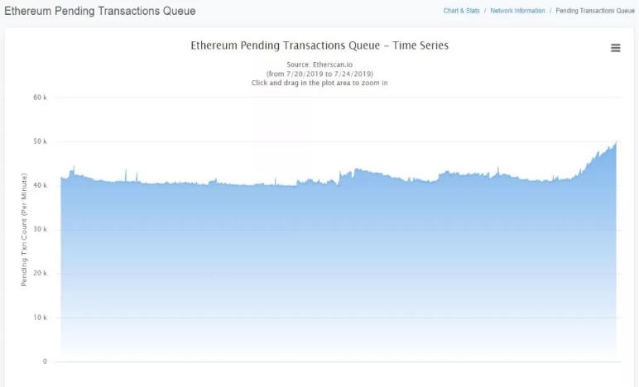Click the Source: Etherscan.io subtitle

[x=319, y=64]
